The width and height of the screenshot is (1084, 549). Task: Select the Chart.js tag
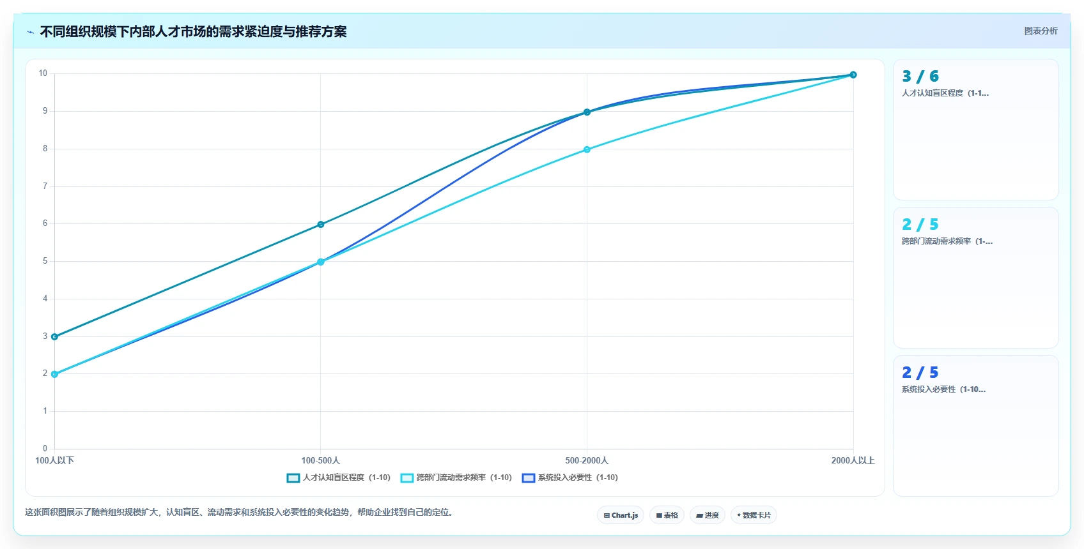621,515
